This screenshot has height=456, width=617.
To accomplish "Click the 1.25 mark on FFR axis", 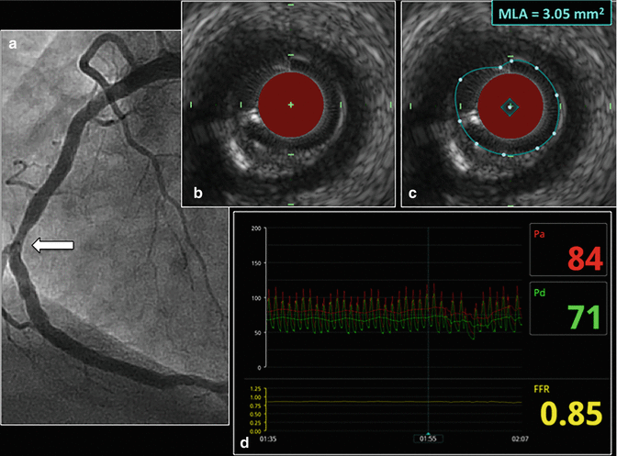I will (254, 389).
